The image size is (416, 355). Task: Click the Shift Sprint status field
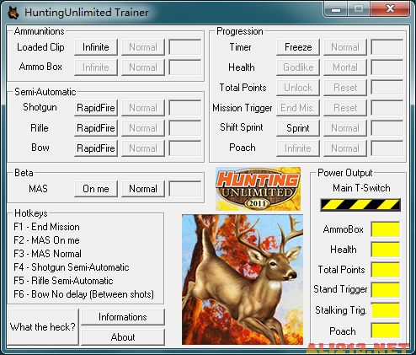pos(387,128)
